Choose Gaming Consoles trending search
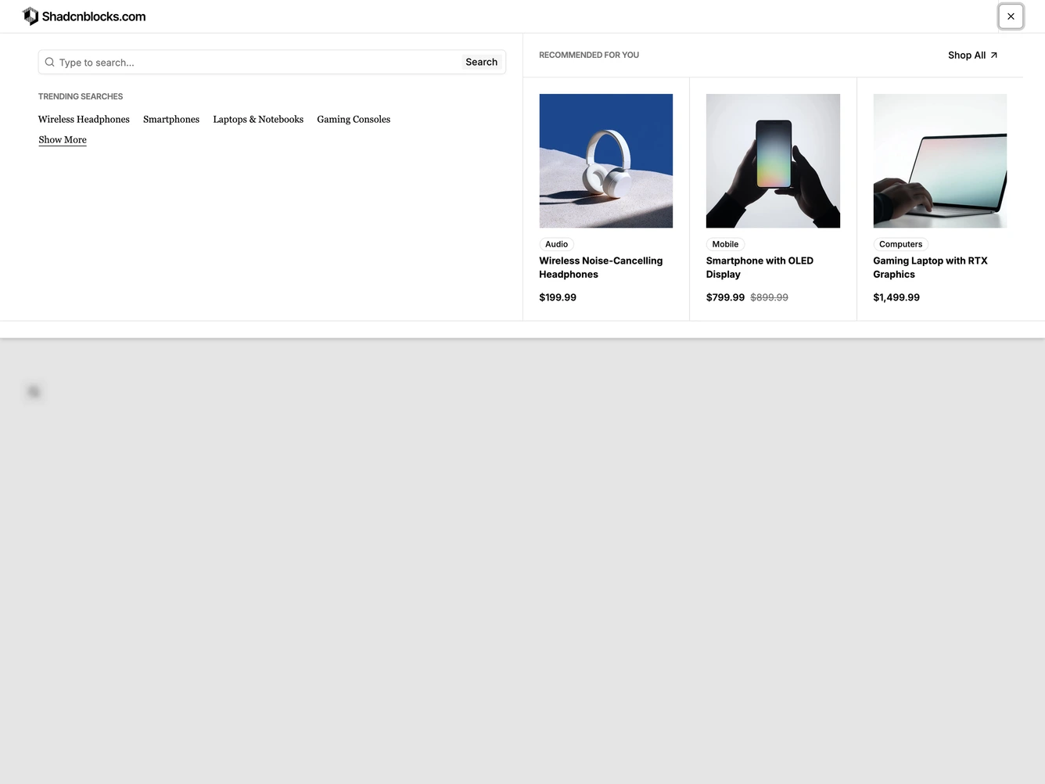 [354, 120]
